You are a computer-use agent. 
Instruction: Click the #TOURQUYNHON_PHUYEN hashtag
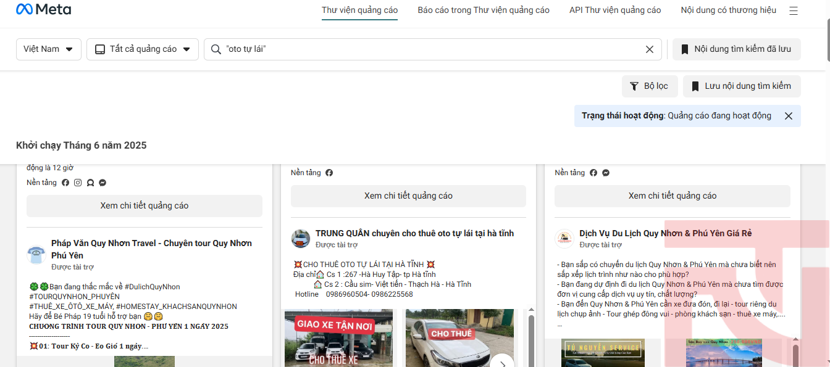[x=74, y=297]
